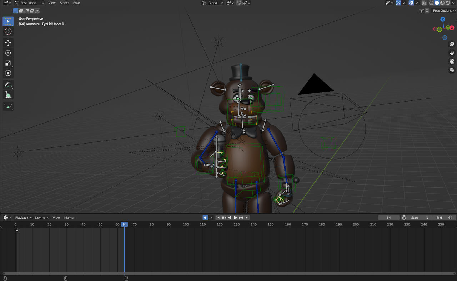Click the zoom magnifier viewport icon
This screenshot has width=457, height=281.
(452, 44)
